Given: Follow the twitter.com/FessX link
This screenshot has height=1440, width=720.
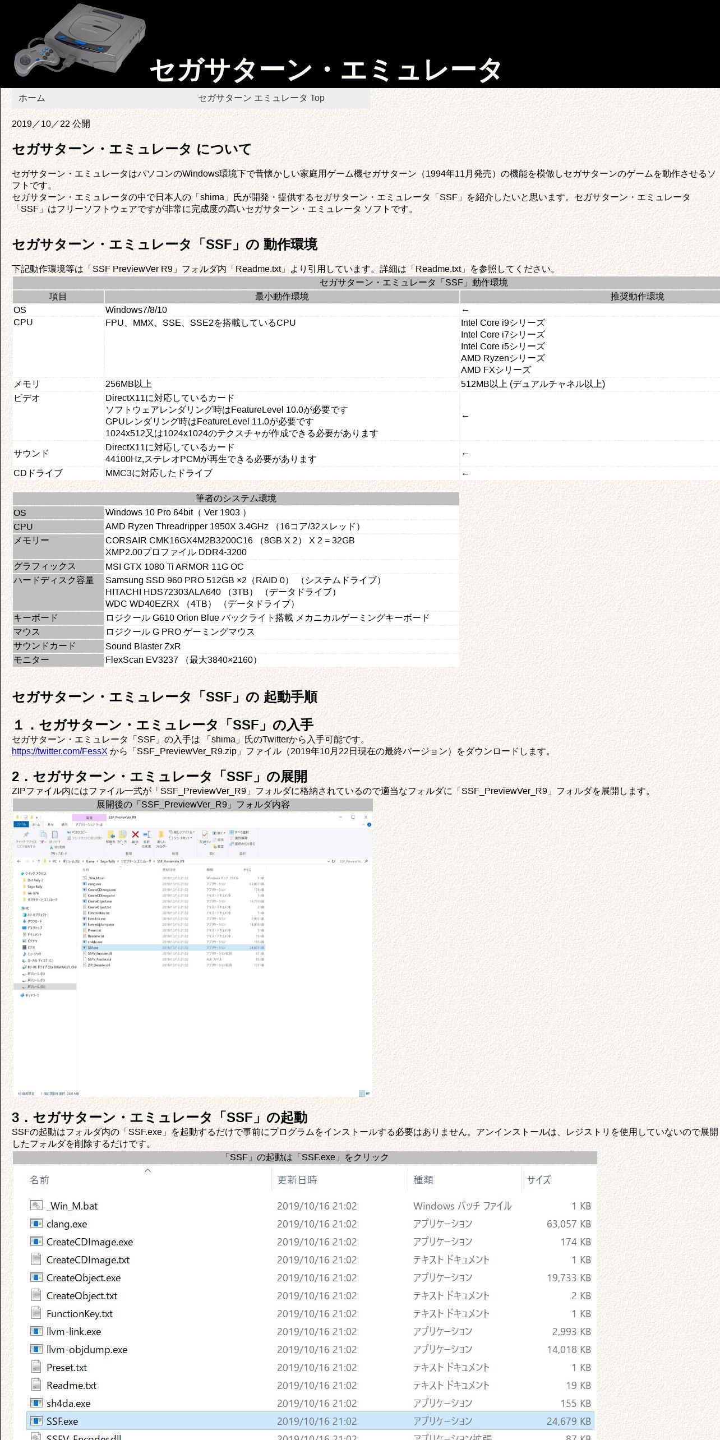Looking at the screenshot, I should click(x=59, y=751).
